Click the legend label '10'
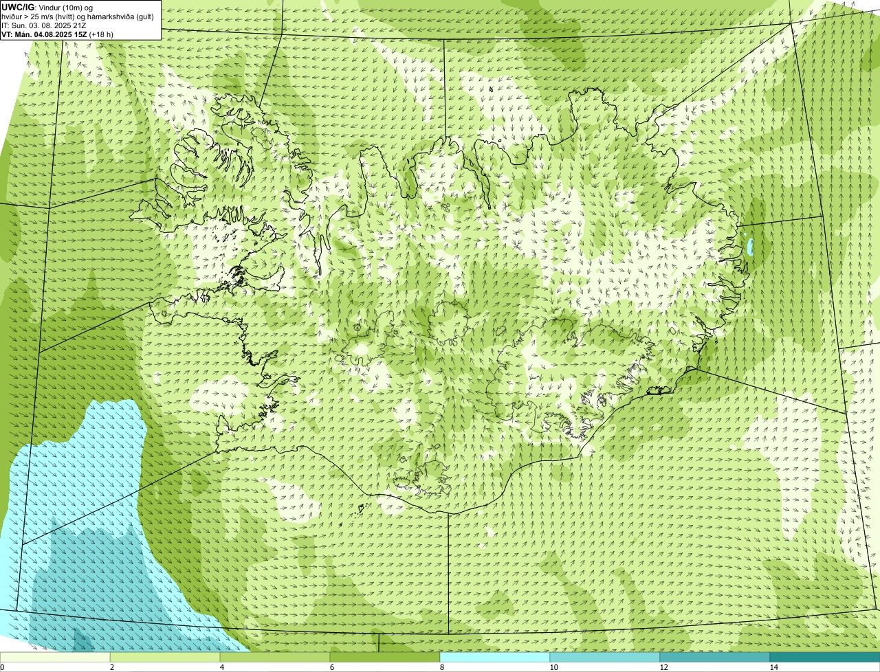Image resolution: width=880 pixels, height=672 pixels. (553, 667)
